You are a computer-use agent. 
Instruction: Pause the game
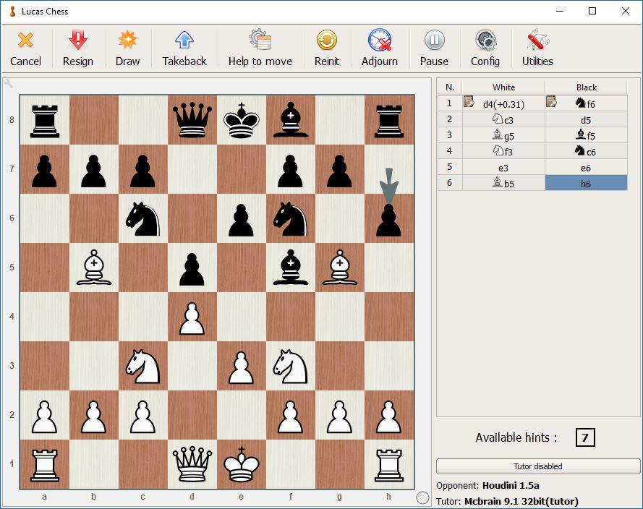click(x=434, y=48)
